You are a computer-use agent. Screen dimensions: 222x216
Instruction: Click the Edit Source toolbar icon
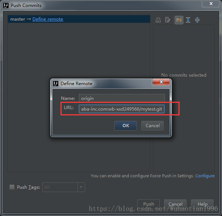click(168, 20)
